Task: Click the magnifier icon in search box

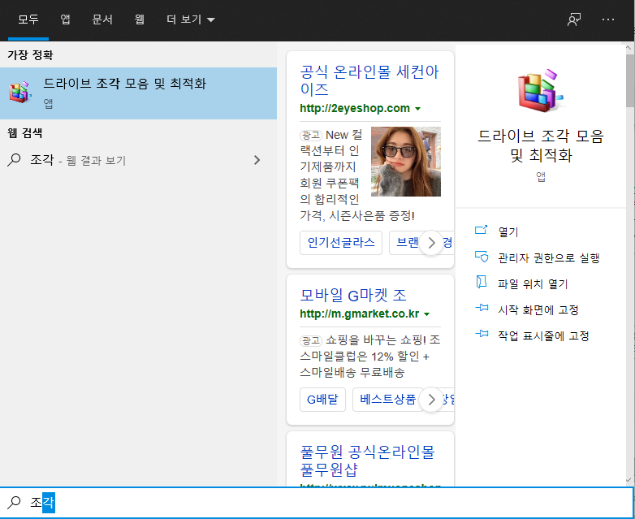Action: coord(14,503)
